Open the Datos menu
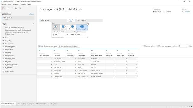The image size is (193, 108). (x=9, y=4)
